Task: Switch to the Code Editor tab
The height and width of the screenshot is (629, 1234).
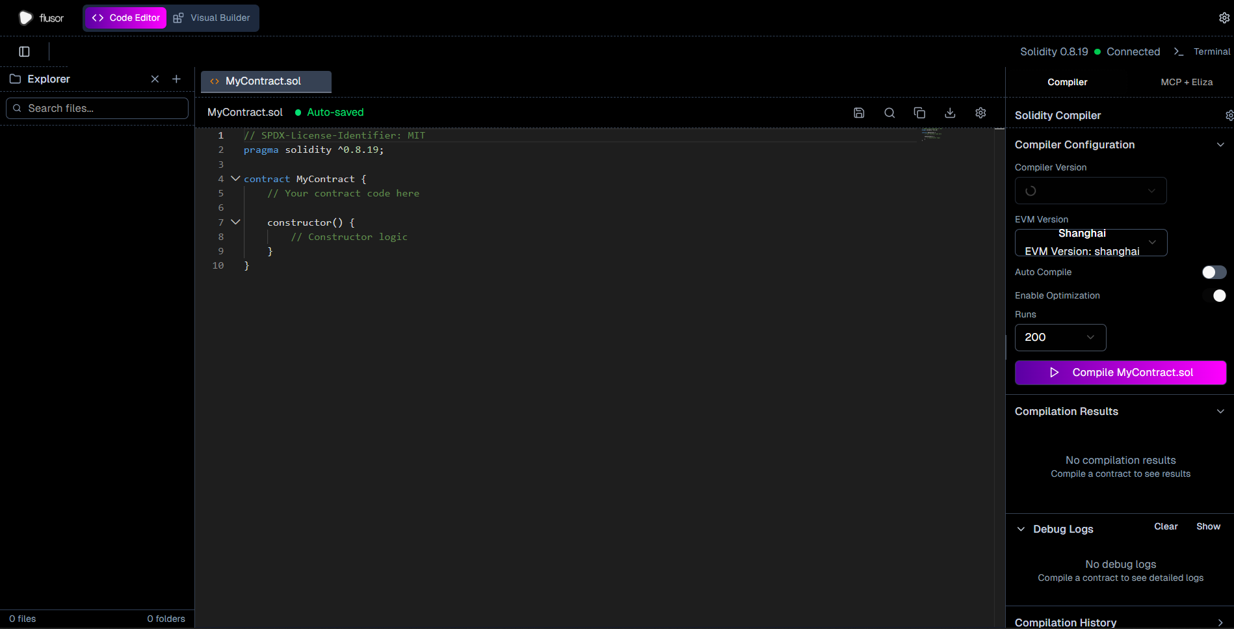Action: [126, 18]
